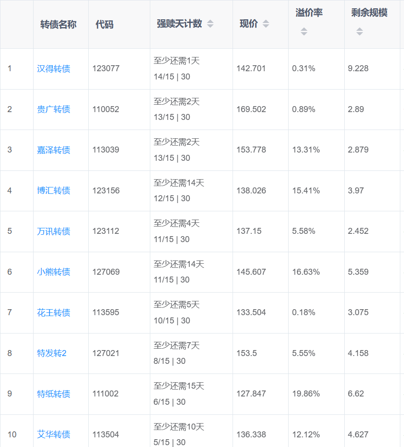
Task: Select the 19.86% premium rate cell
Action: click(x=306, y=394)
